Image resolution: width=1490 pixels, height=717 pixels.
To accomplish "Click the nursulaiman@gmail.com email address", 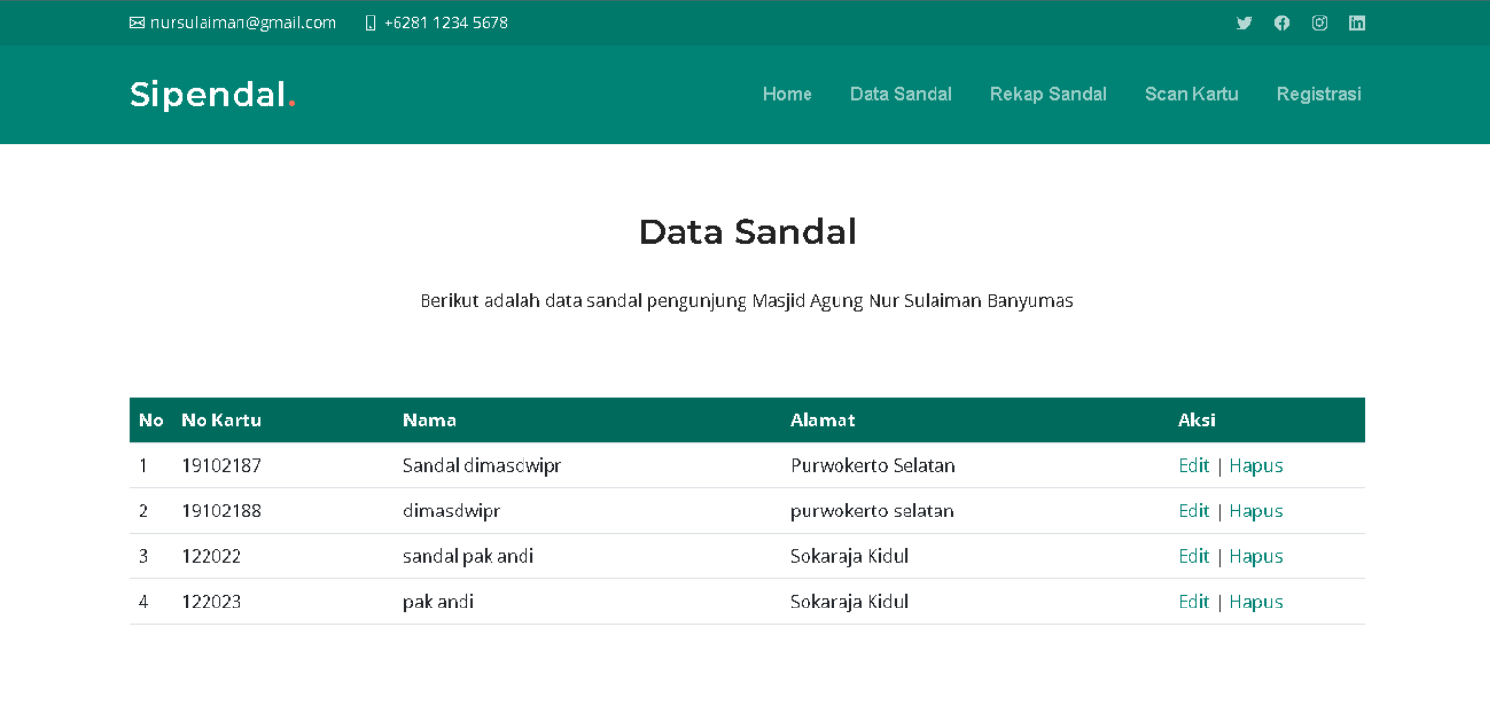I will 242,22.
